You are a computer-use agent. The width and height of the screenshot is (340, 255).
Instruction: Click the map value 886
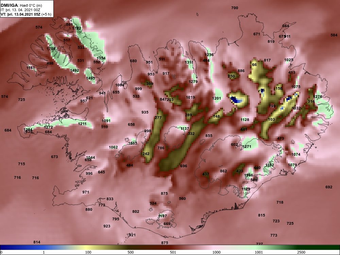click(x=241, y=71)
